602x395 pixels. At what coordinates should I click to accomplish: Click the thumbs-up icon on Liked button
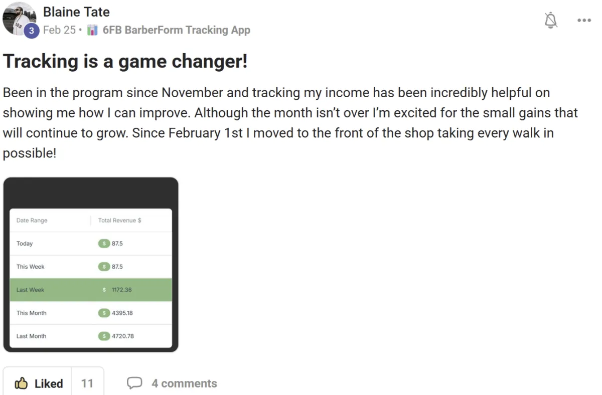tap(21, 383)
